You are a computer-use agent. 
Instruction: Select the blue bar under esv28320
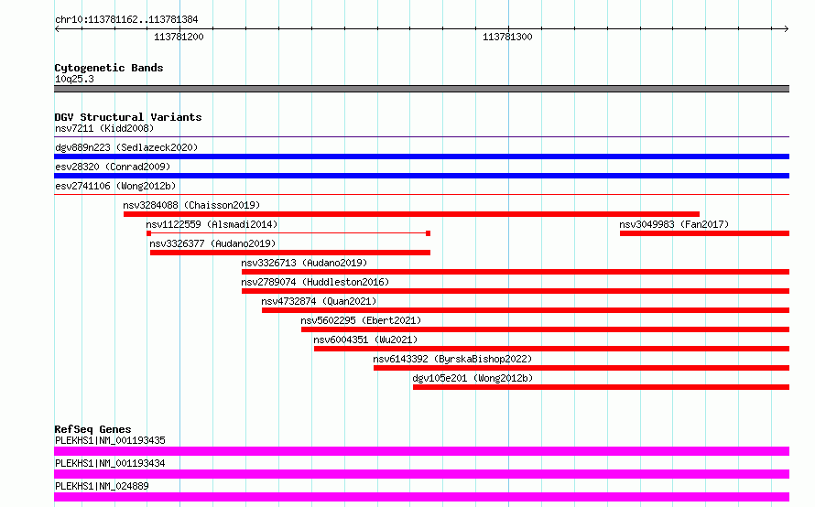[421, 176]
